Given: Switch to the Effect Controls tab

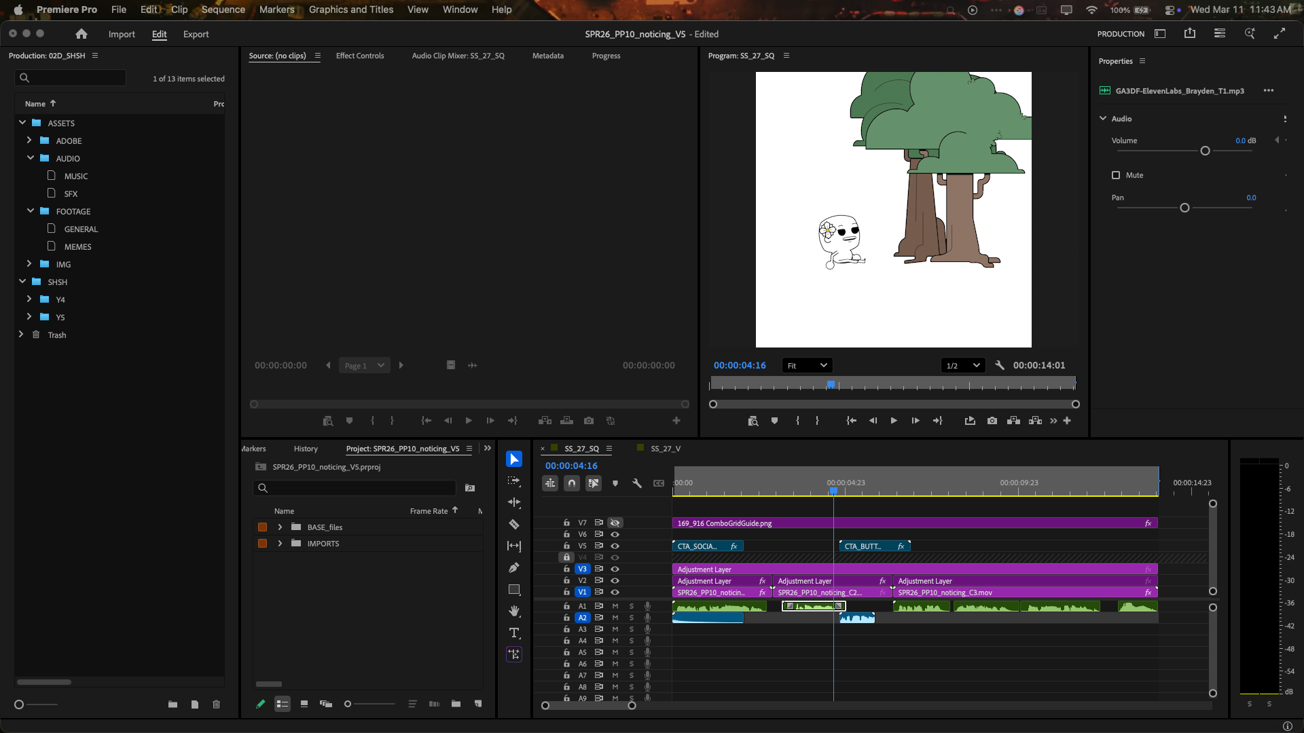Looking at the screenshot, I should click(x=360, y=56).
